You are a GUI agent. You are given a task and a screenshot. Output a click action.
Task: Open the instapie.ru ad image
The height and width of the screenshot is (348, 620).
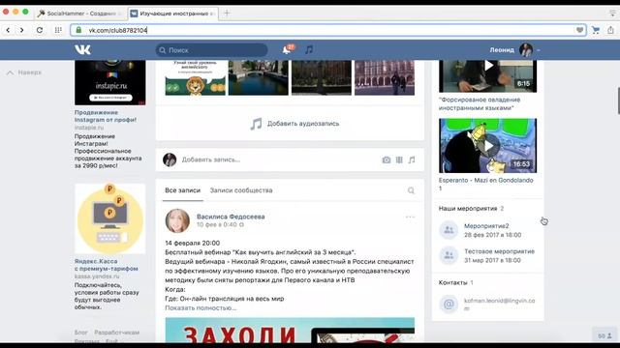109,82
